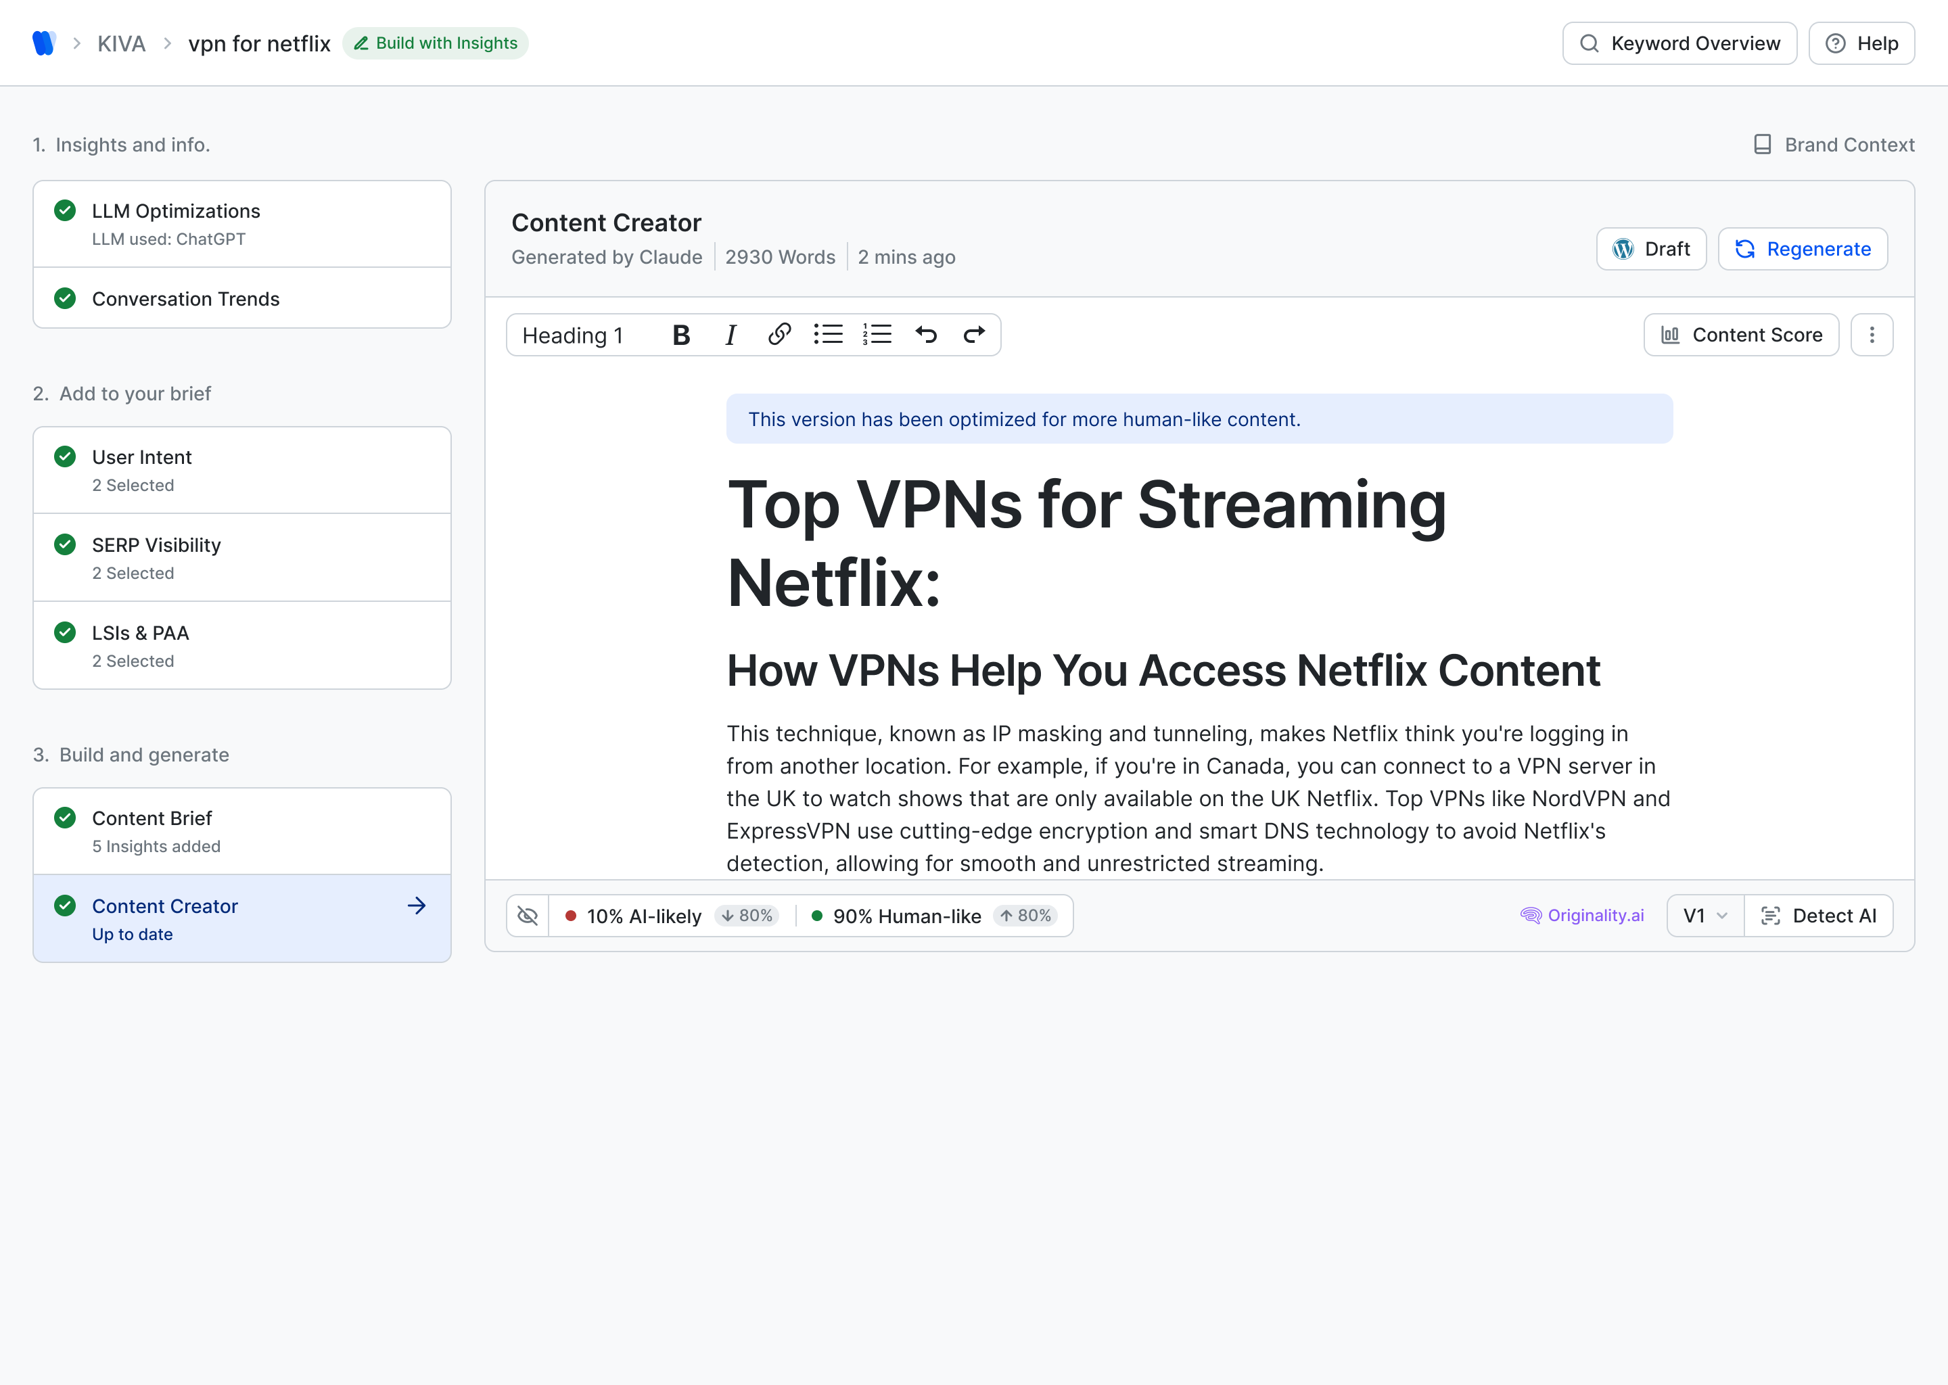Click the blue app logo in the breadcrumb

tap(45, 43)
